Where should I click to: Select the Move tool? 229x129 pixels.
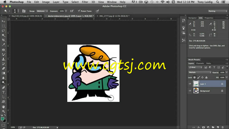tap(3, 21)
